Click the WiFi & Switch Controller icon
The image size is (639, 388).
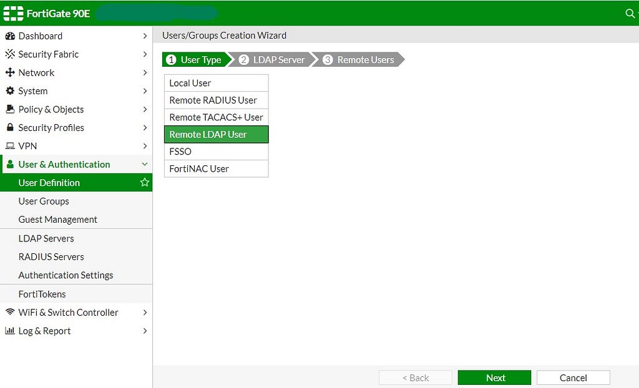pos(10,312)
